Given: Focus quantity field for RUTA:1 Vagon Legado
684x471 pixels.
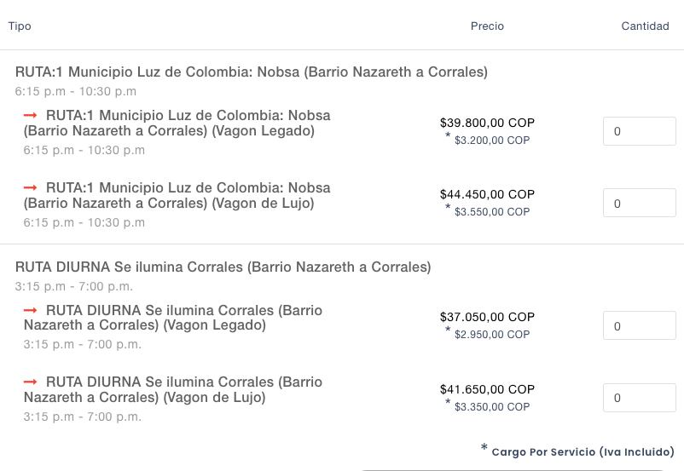Looking at the screenshot, I should coord(639,132).
